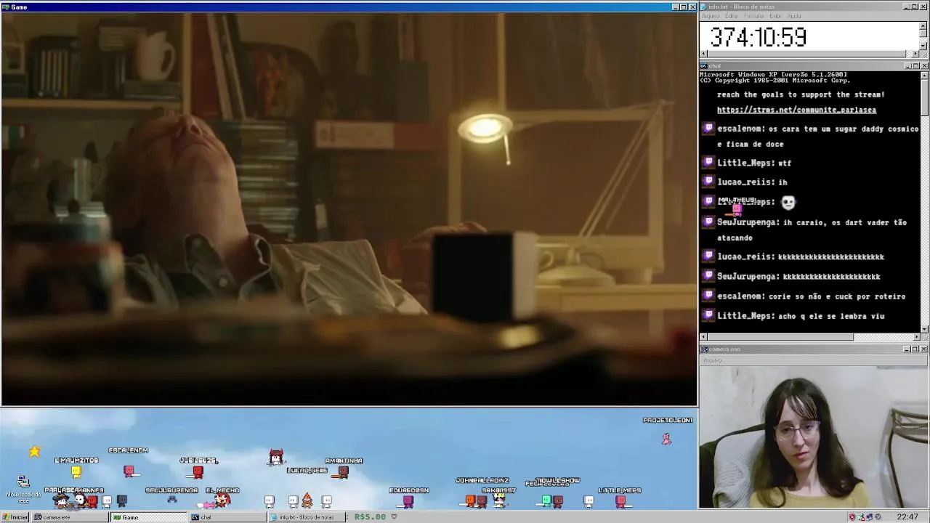Click the round clock-like tray icon
The width and height of the screenshot is (930, 523).
(878, 517)
